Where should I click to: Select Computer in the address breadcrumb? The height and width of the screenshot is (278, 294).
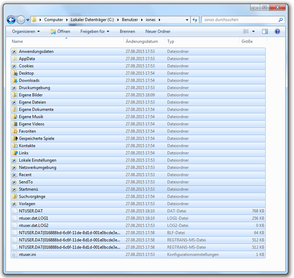tap(54, 20)
